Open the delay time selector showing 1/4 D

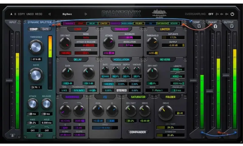click(x=64, y=90)
